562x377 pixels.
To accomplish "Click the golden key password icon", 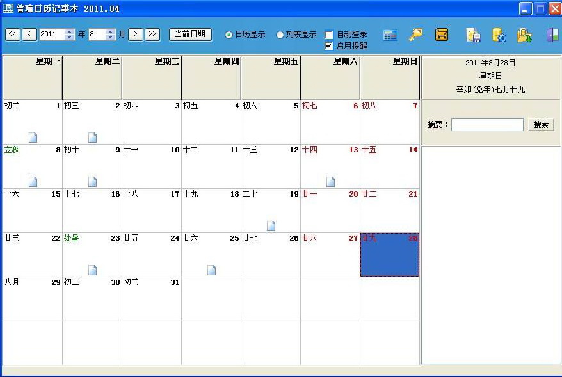I will click(x=415, y=35).
